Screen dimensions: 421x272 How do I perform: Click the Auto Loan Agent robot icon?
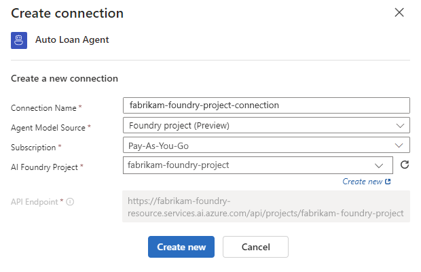[19, 40]
